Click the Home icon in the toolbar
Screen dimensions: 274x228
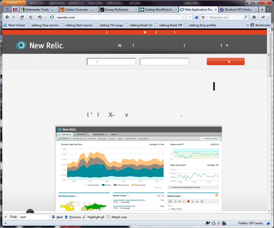[x=254, y=17]
